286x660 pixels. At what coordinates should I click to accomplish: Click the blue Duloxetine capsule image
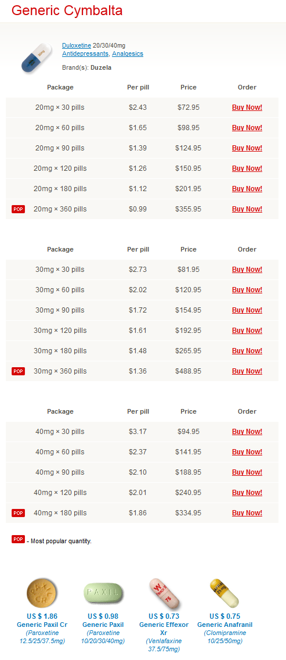[x=36, y=58]
